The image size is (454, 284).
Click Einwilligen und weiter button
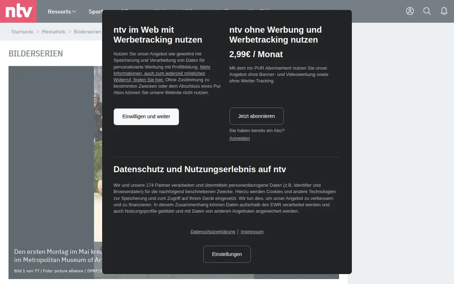point(146,116)
